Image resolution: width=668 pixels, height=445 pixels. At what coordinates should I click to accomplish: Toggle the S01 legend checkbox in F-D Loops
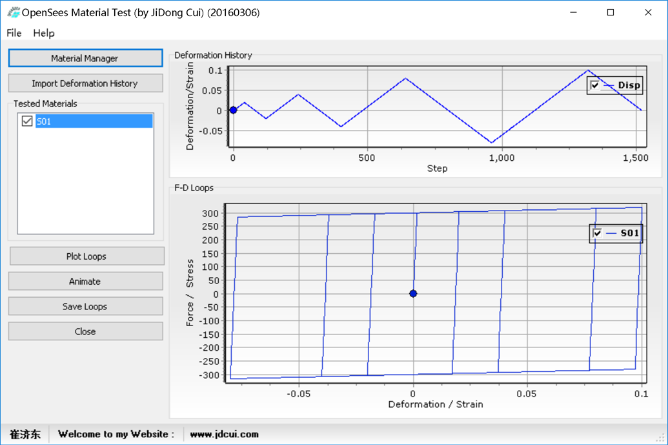tap(597, 233)
